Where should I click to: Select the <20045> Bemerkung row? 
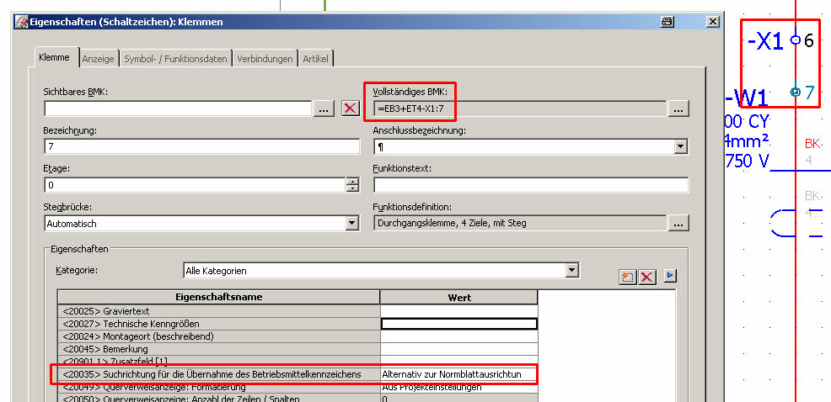pyautogui.click(x=298, y=348)
